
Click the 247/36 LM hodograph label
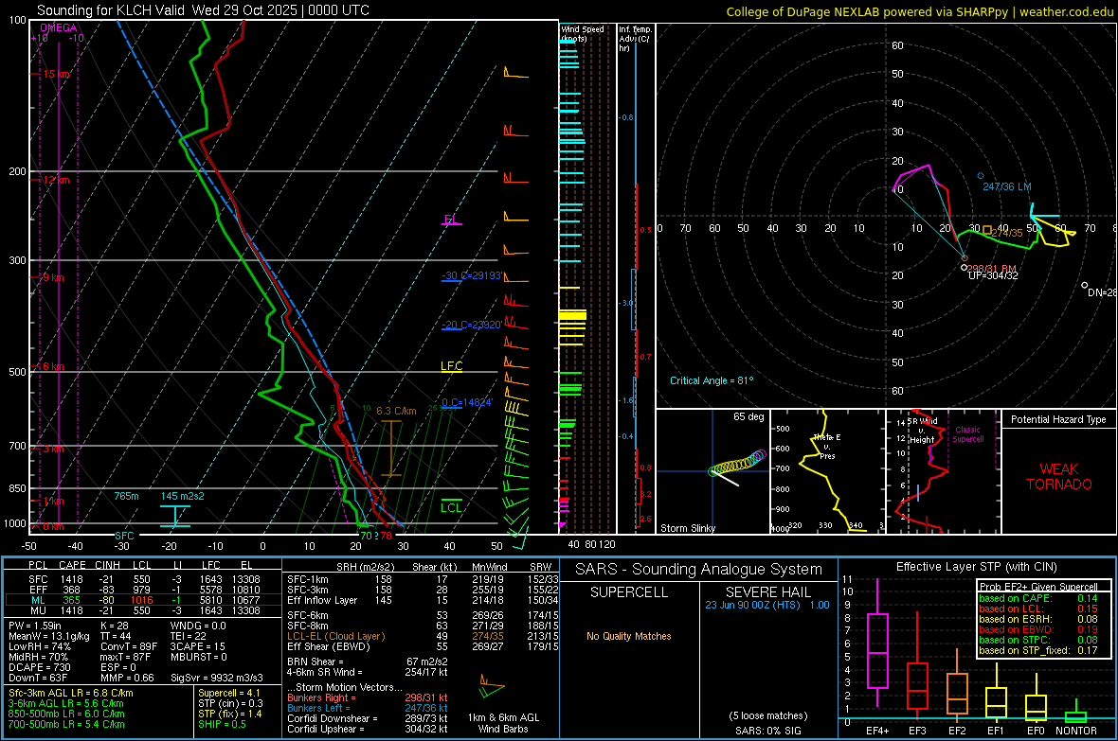(1007, 186)
